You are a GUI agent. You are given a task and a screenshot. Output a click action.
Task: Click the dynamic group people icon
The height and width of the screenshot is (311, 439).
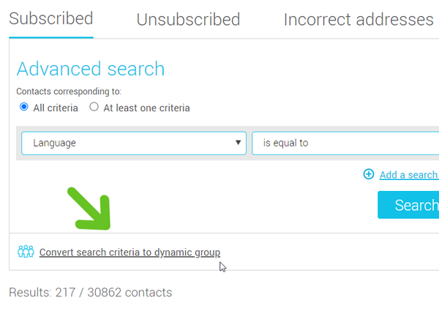point(26,252)
